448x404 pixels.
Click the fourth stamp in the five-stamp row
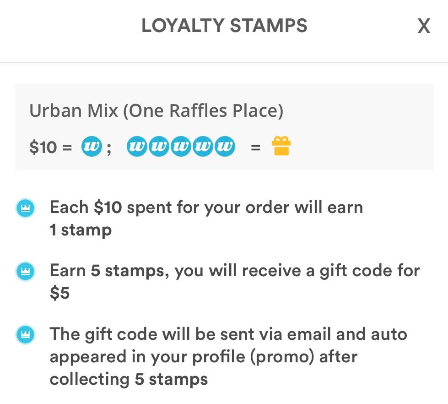point(203,147)
